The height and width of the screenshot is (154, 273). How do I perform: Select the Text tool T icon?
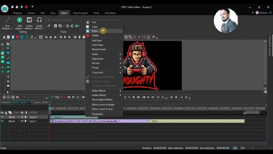tap(8, 77)
